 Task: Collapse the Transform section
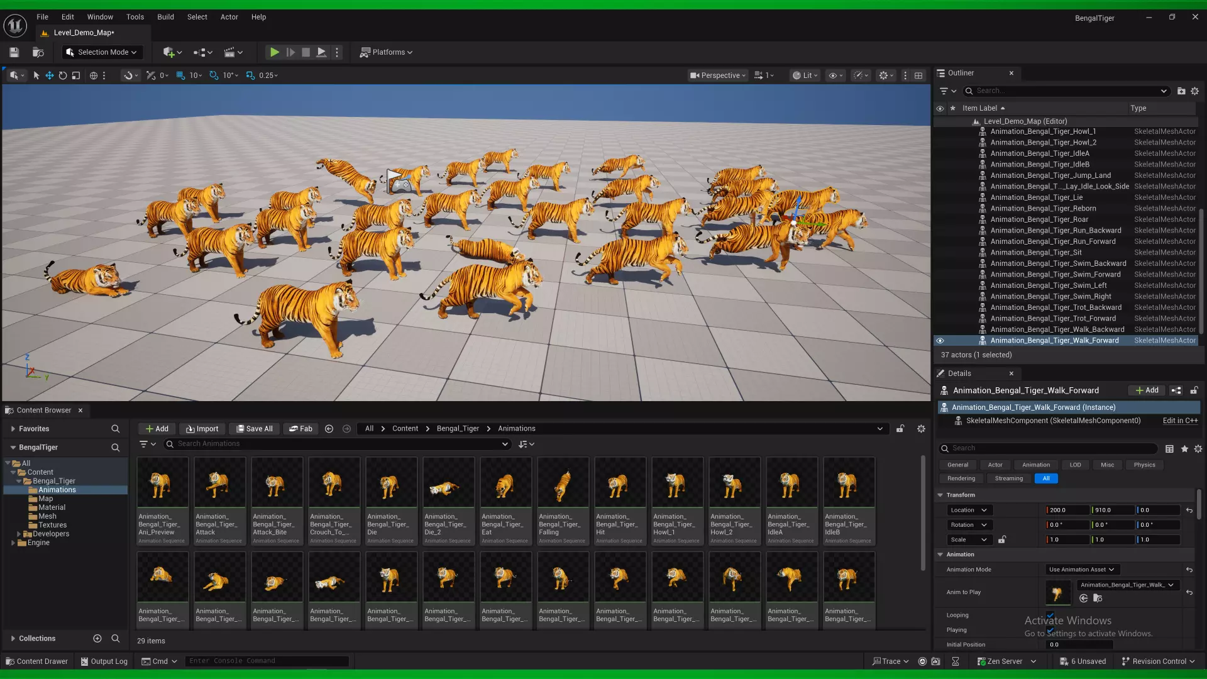(940, 495)
